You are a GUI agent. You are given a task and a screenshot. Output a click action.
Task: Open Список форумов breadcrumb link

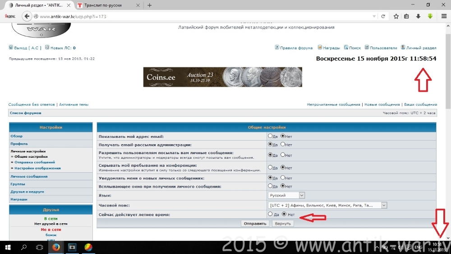click(x=26, y=113)
